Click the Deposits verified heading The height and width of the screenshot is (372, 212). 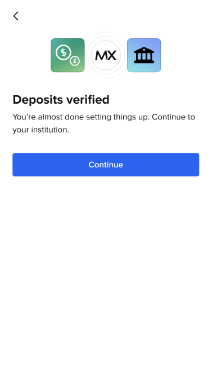click(61, 100)
